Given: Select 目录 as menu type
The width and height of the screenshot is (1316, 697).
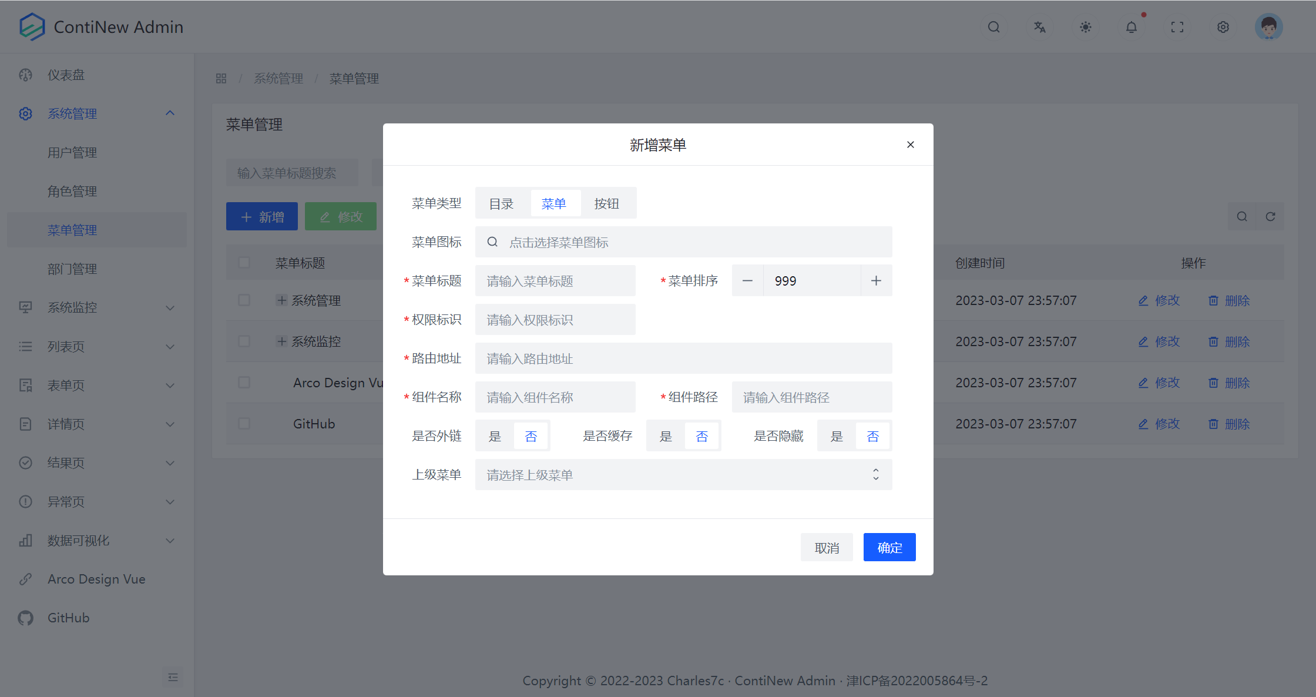Looking at the screenshot, I should point(502,203).
